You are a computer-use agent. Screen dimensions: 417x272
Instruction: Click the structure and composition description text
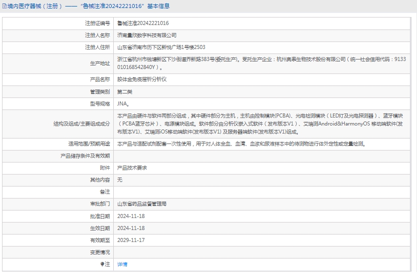[x=261, y=123]
